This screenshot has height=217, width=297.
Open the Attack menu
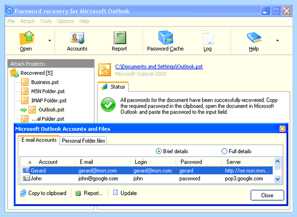point(27,21)
